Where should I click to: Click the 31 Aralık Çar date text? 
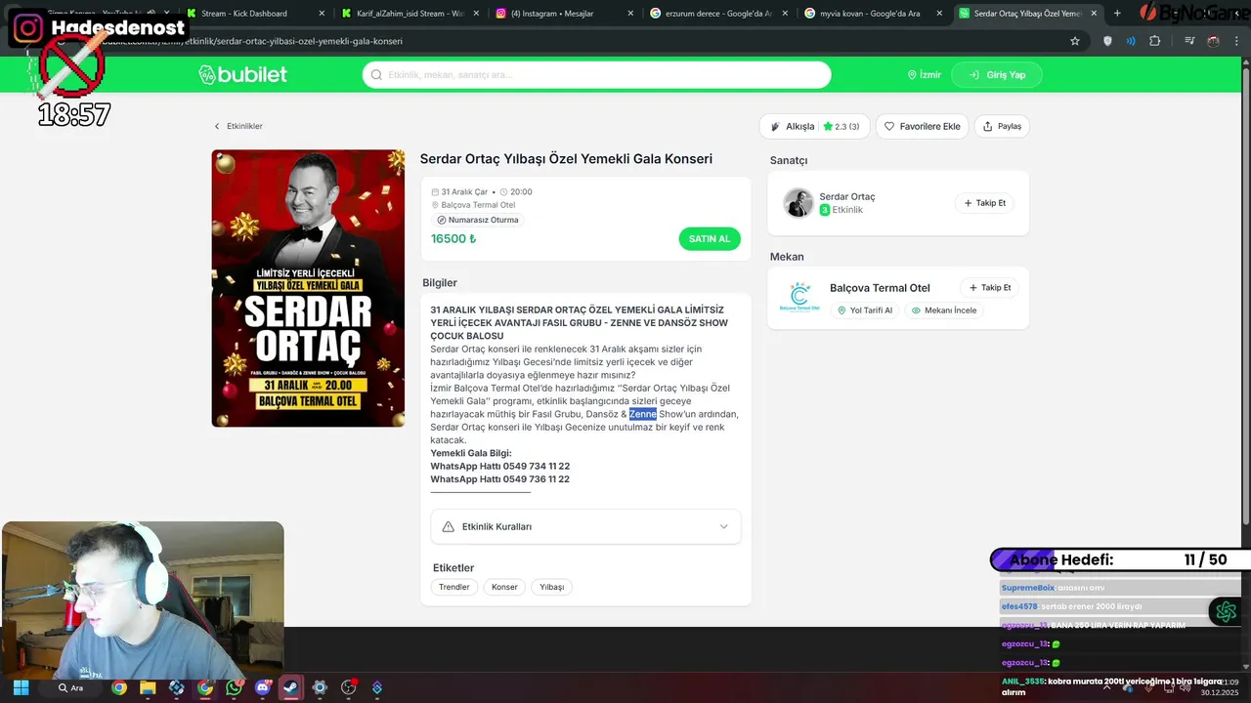464,192
